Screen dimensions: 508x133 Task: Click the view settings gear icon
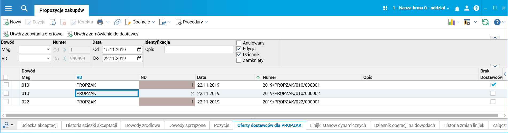[x=467, y=22]
